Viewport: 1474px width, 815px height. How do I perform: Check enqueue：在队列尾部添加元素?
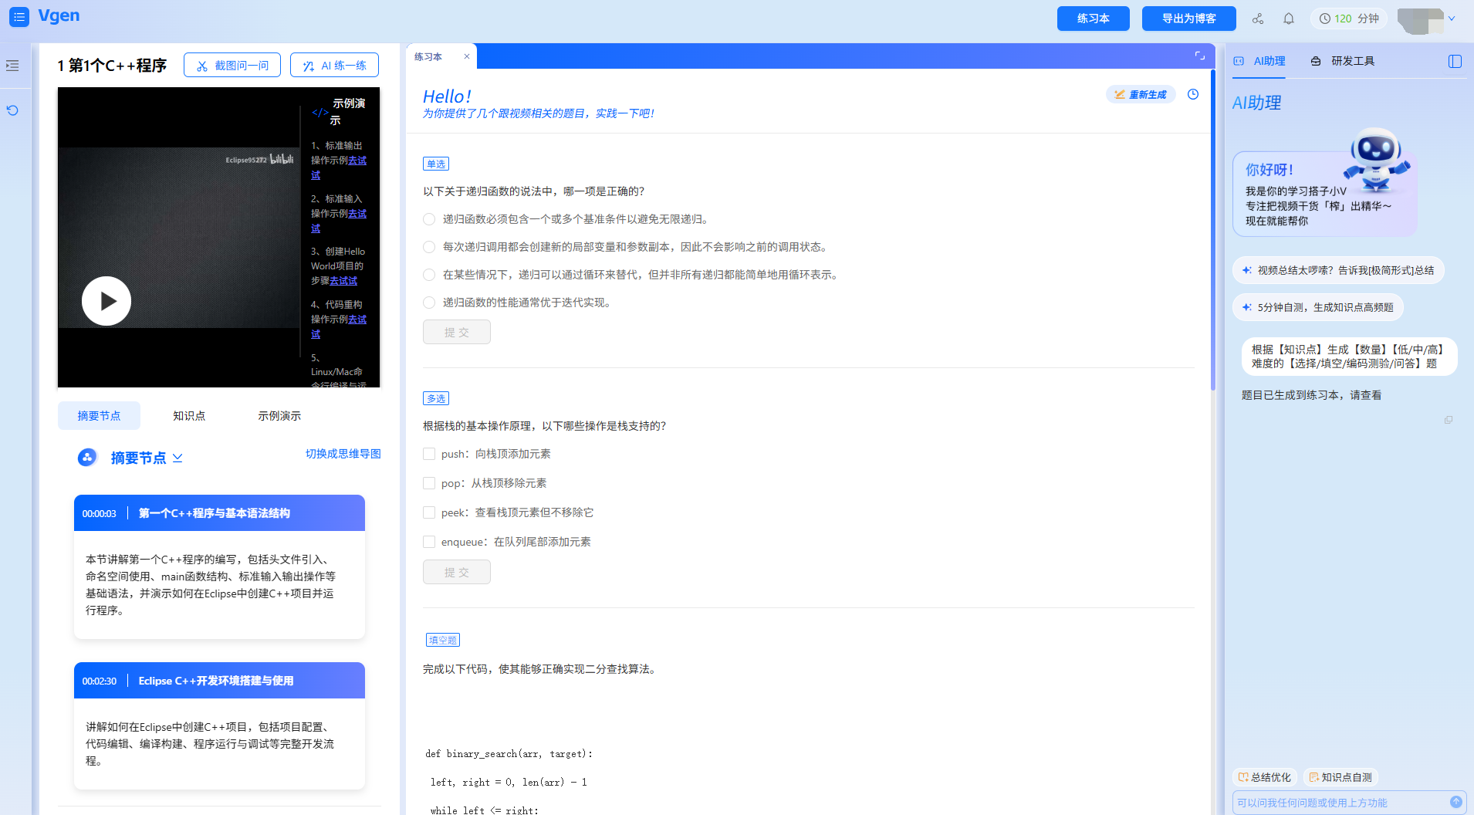click(x=429, y=542)
